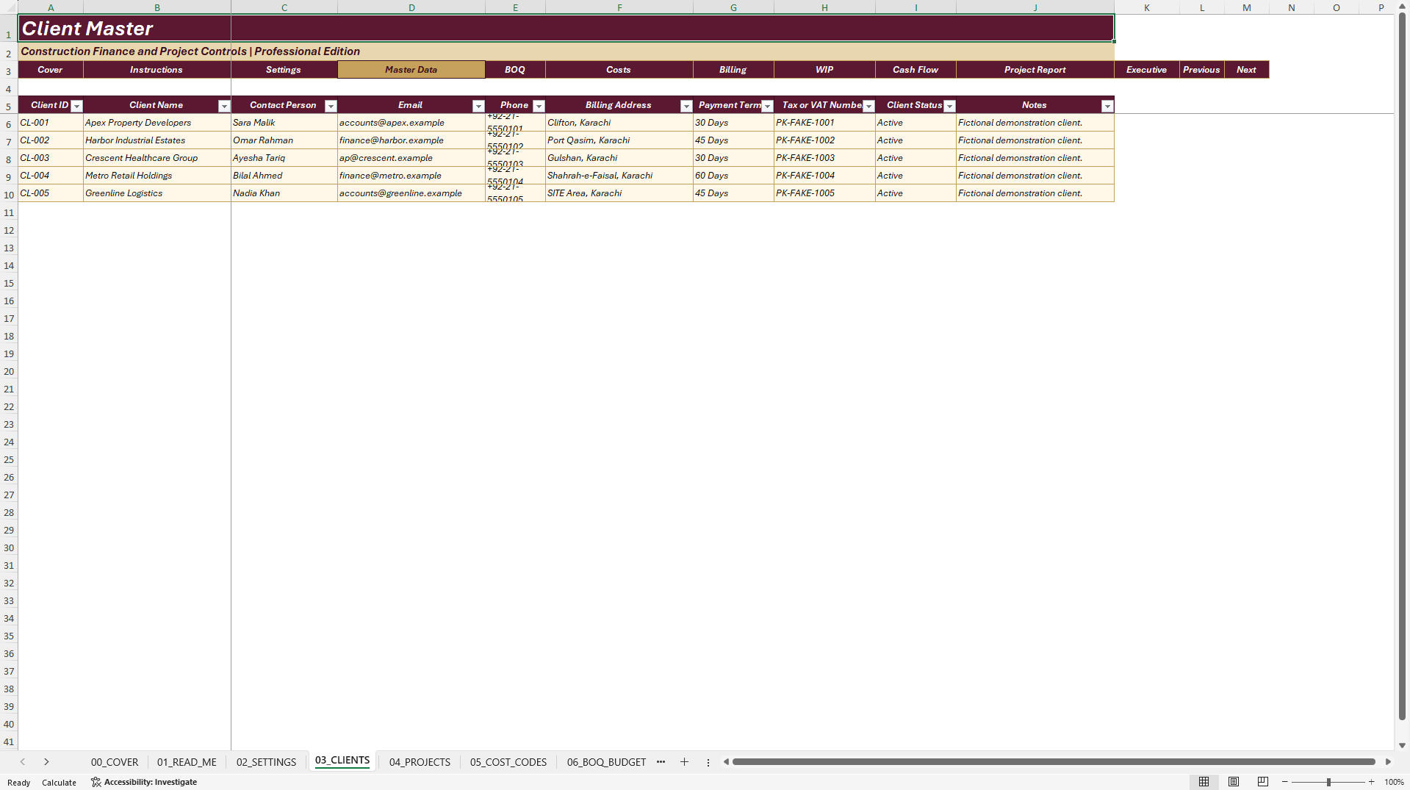Select row 15 header

(9, 284)
